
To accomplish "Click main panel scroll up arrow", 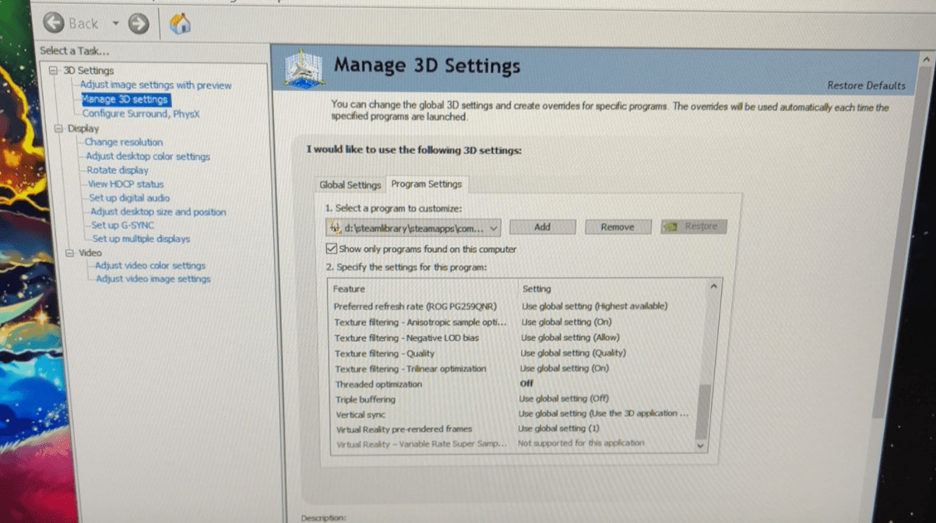I will pos(927,59).
